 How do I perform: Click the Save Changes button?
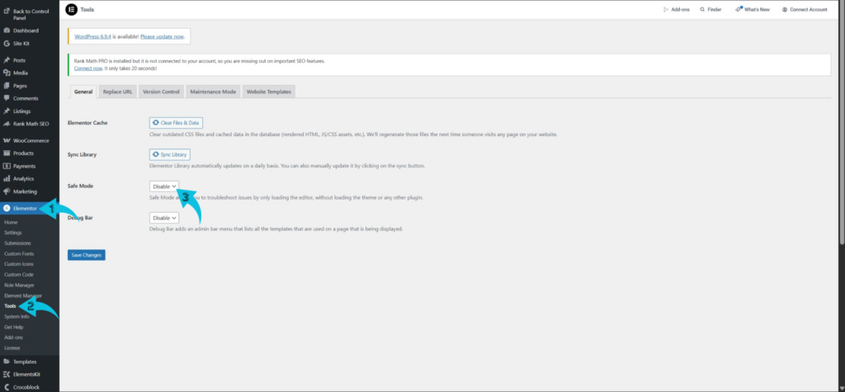pos(86,255)
